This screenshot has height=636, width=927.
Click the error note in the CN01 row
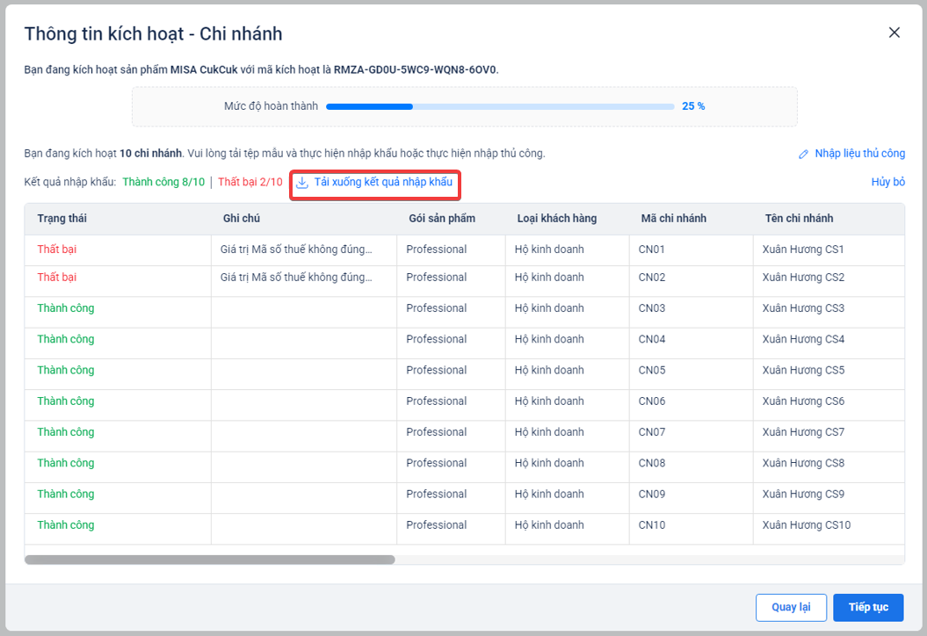coord(296,249)
